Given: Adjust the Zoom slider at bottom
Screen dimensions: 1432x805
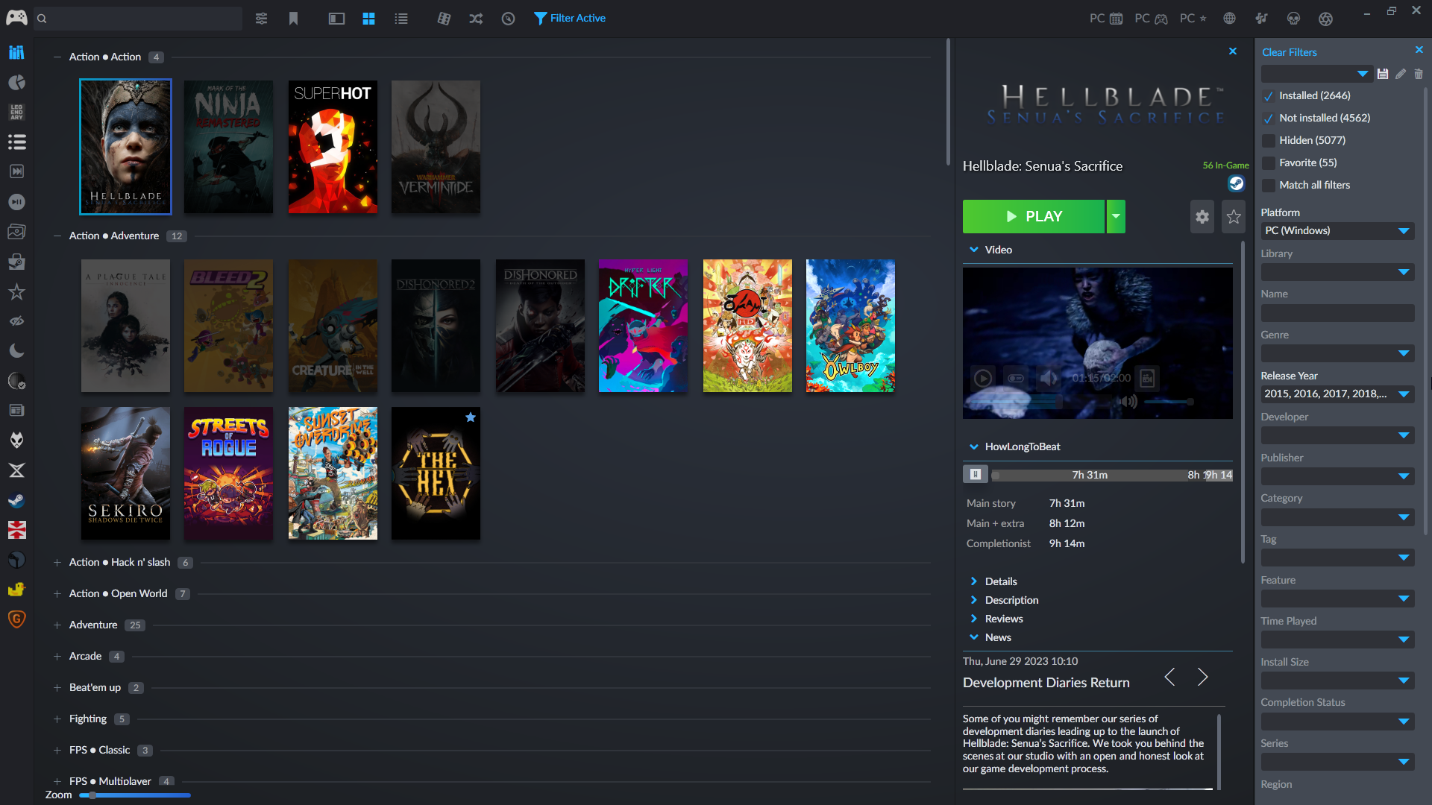Looking at the screenshot, I should 92,795.
